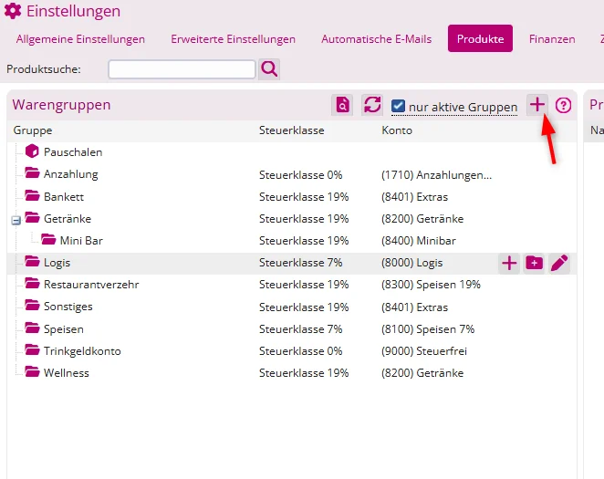Click the Pauschalen cube icon
The width and height of the screenshot is (604, 479).
[32, 151]
